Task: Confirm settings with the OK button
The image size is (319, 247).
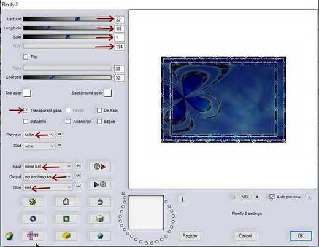Action: [301, 236]
